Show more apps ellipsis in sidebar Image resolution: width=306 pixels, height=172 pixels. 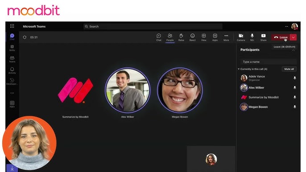point(12,93)
